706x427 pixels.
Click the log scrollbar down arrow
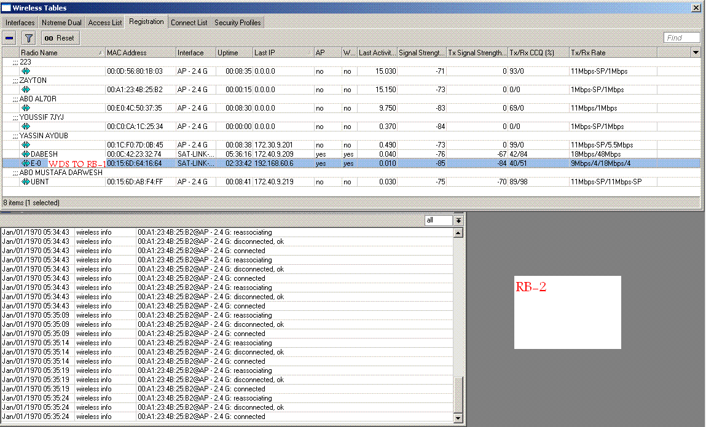[458, 418]
